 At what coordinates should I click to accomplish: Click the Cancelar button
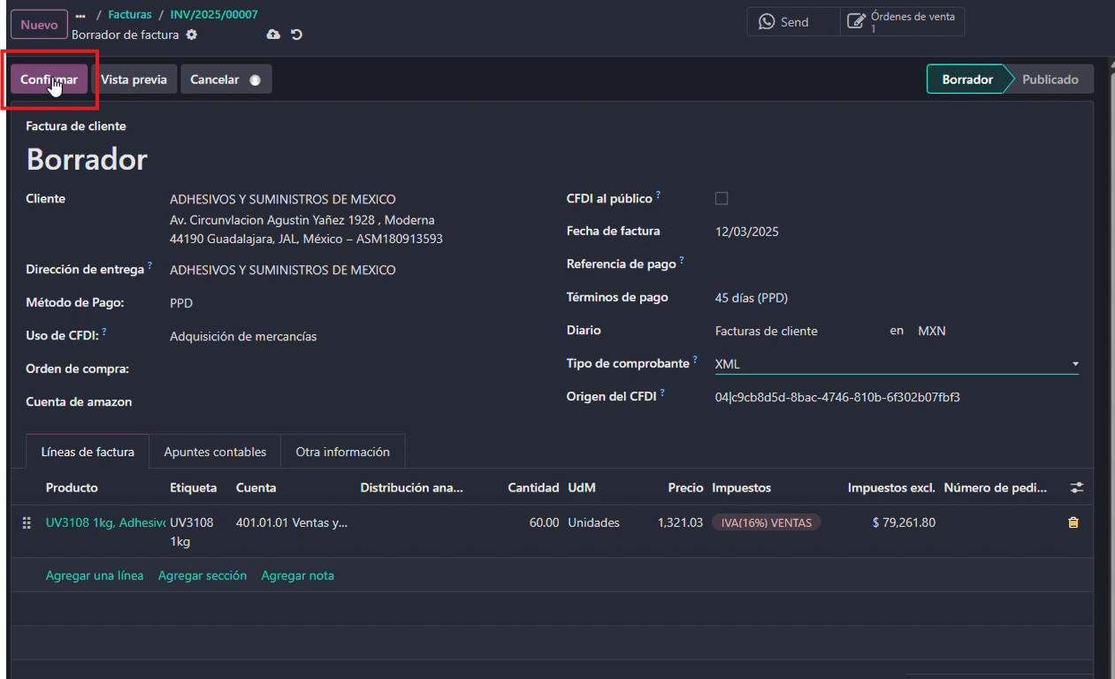[215, 80]
